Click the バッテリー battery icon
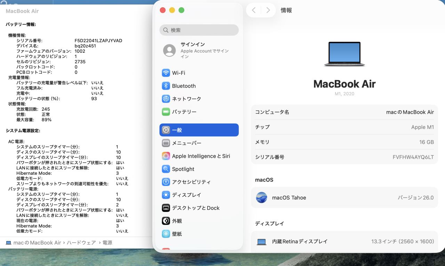The width and height of the screenshot is (445, 266). (x=166, y=112)
